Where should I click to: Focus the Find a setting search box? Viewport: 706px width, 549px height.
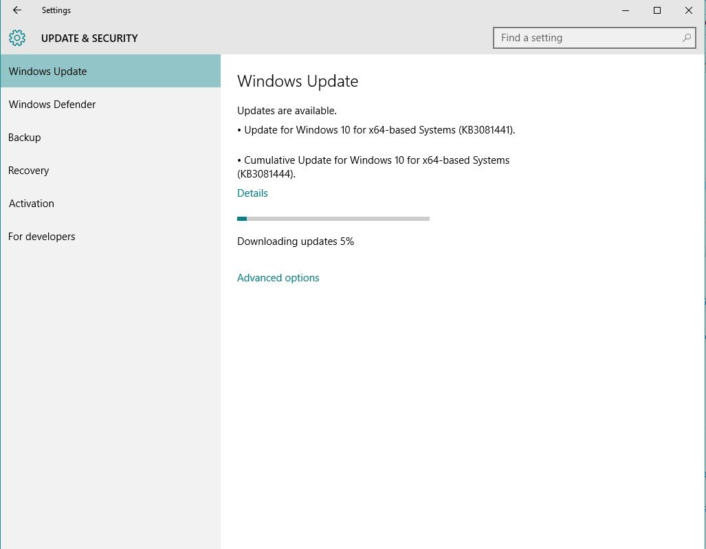click(x=595, y=38)
